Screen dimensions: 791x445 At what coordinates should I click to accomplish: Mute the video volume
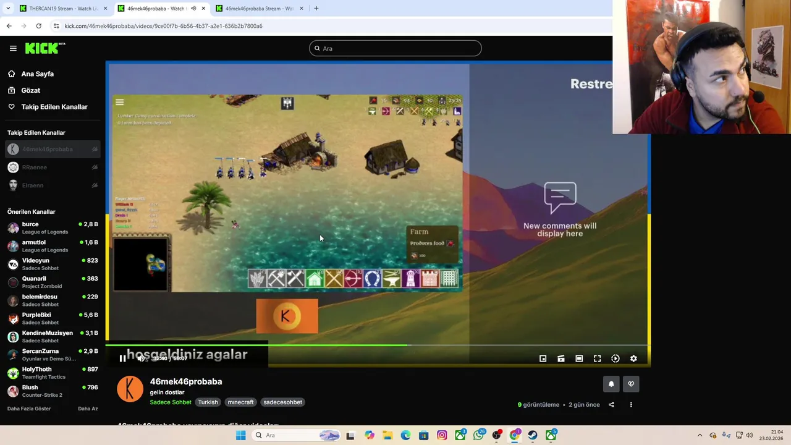coord(142,358)
